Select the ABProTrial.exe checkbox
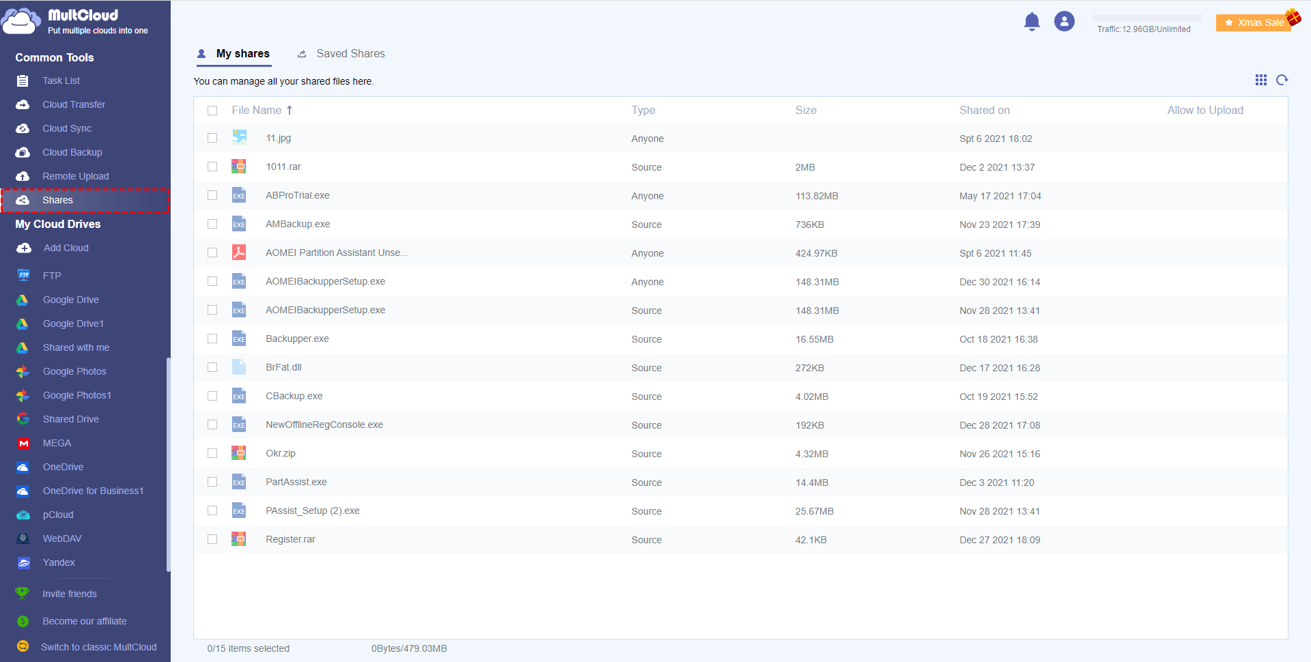The height and width of the screenshot is (662, 1311). click(x=212, y=195)
